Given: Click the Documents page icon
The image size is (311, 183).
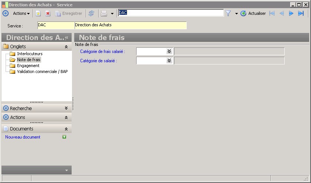Looking at the screenshot, I should point(6,129).
